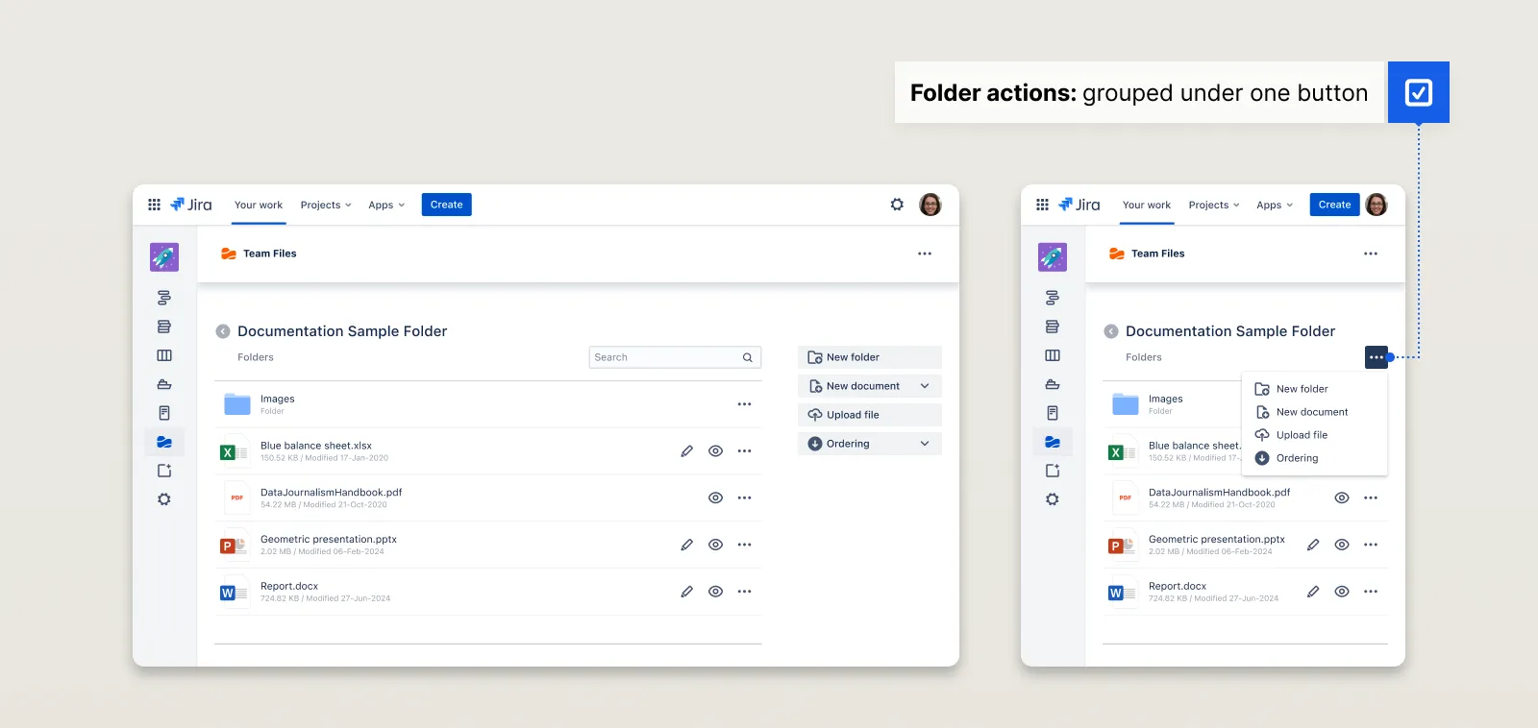Preview Geometric presentation.pptx in left window
The image size is (1538, 728).
[715, 545]
